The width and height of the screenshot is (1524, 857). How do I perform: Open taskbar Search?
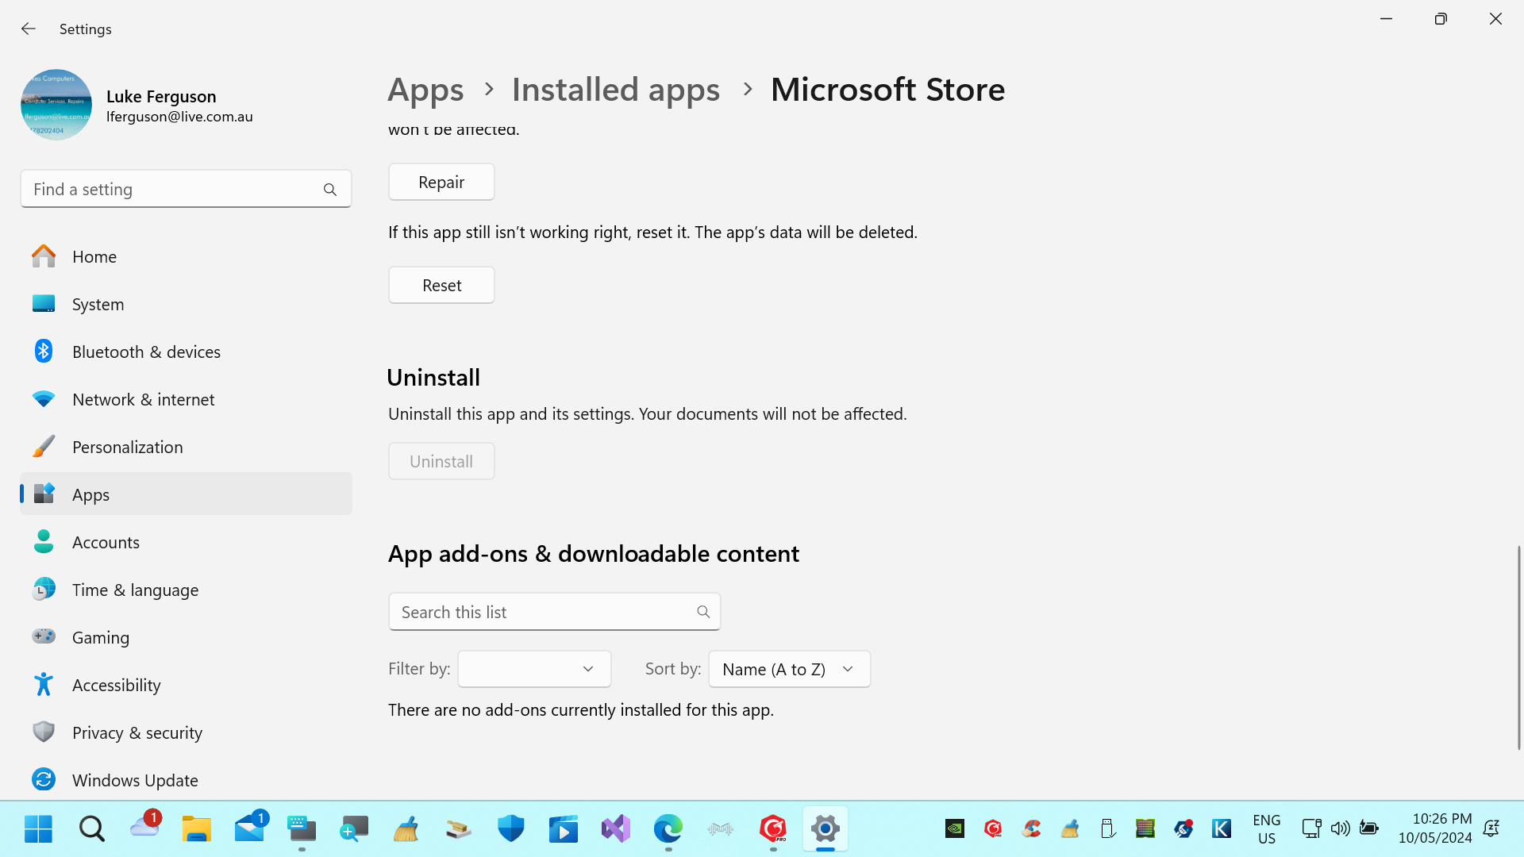click(x=91, y=829)
